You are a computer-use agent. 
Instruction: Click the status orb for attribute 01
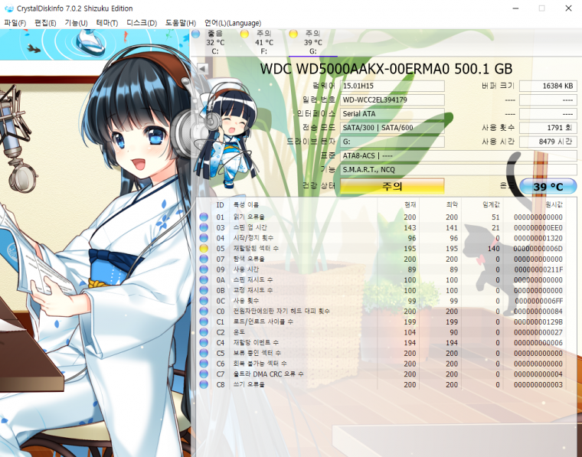pyautogui.click(x=204, y=217)
